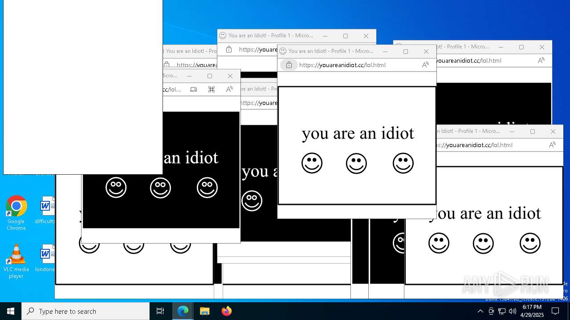Click Read aloud icon in the lower-right white popup
This screenshot has height=320, width=570.
pyautogui.click(x=552, y=145)
